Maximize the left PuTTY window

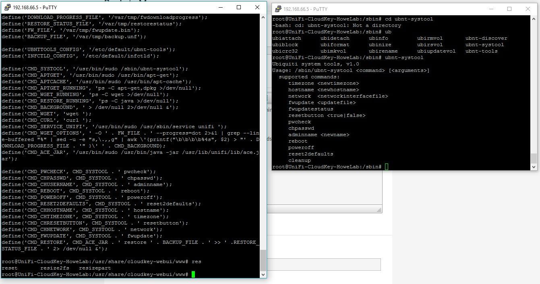(239, 7)
